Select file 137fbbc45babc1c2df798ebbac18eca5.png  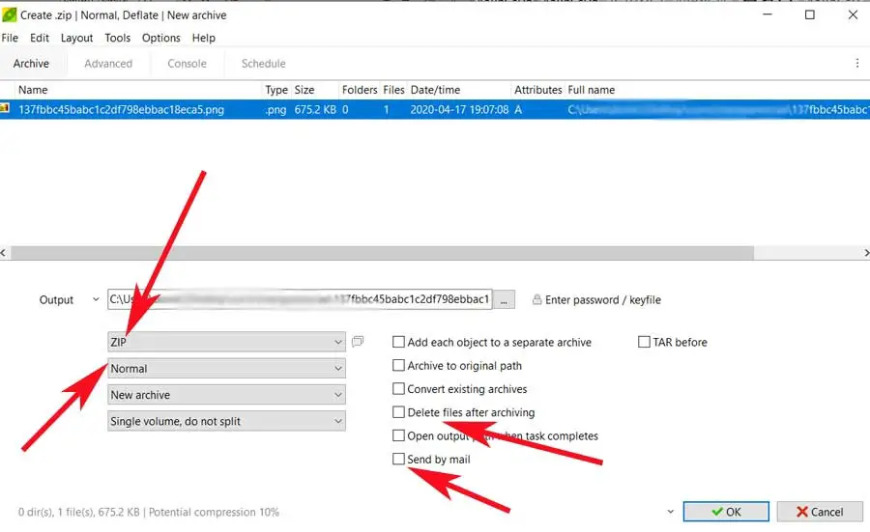tap(122, 109)
